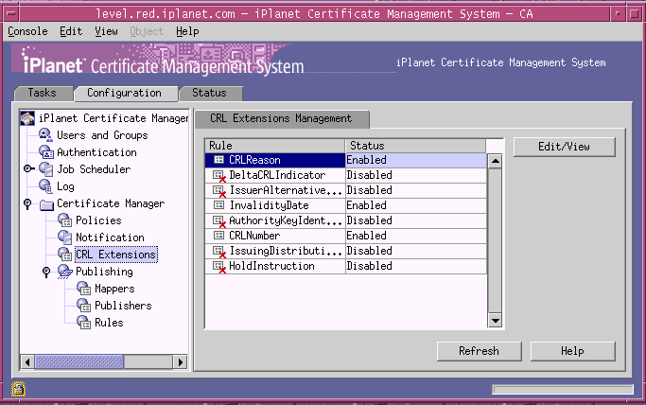Open the window menu button in title bar
The image size is (646, 405).
tap(11, 14)
